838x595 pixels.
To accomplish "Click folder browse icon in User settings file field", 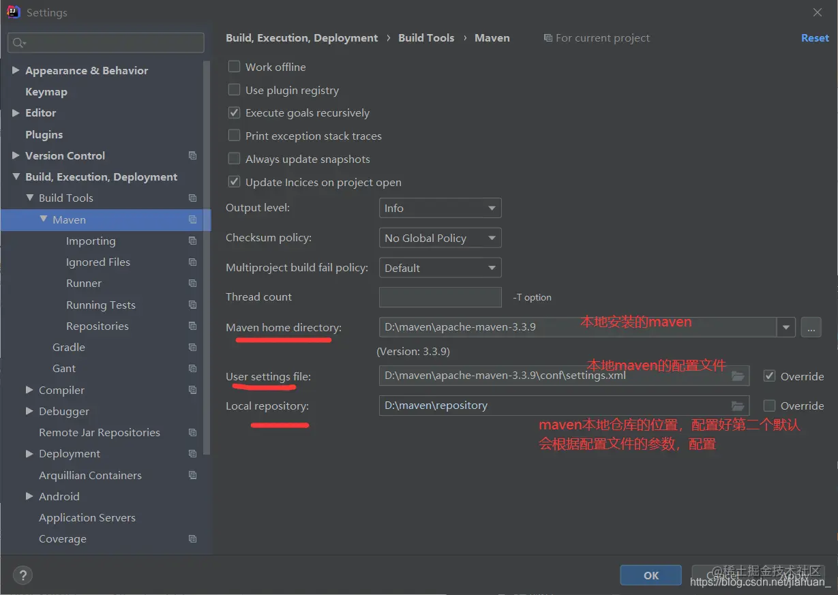I will tap(738, 376).
